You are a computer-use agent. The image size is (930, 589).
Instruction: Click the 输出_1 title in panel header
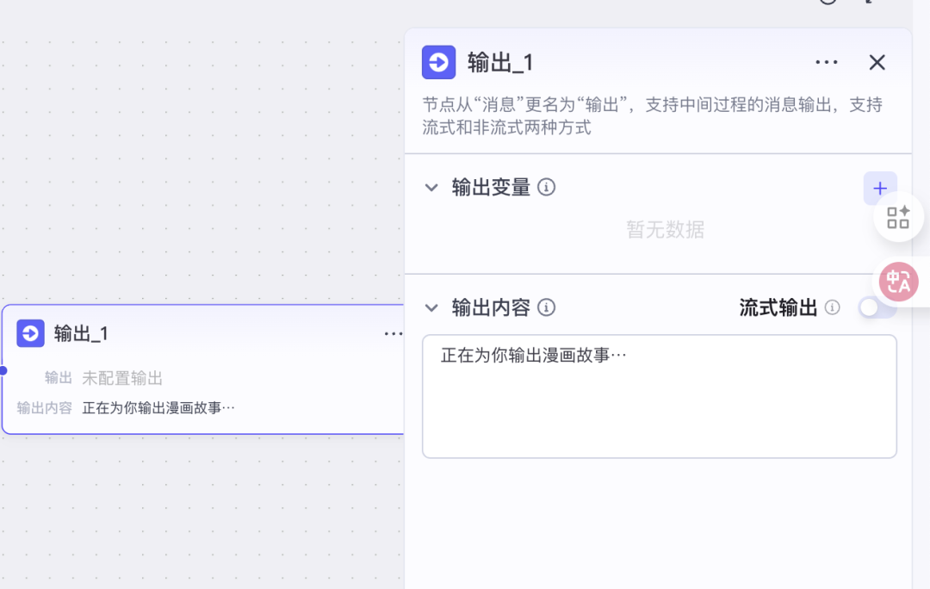(x=500, y=62)
